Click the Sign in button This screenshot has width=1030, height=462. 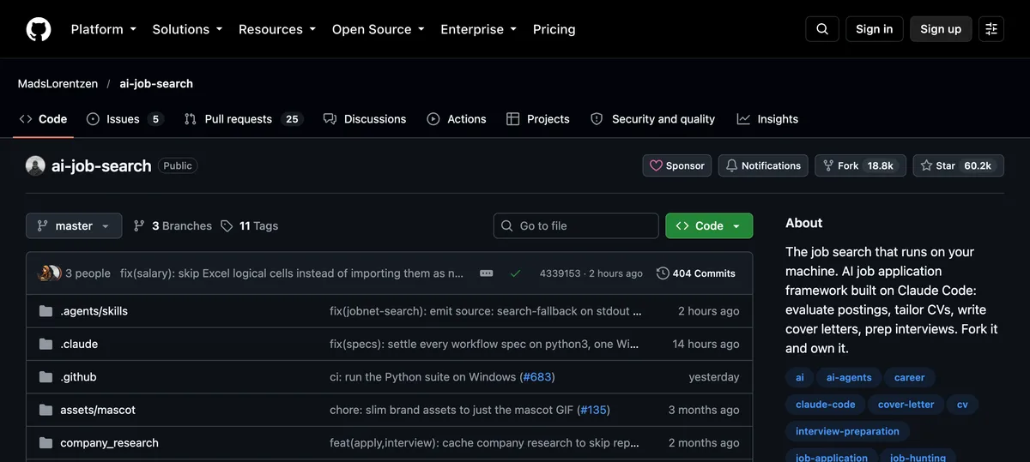pyautogui.click(x=875, y=29)
